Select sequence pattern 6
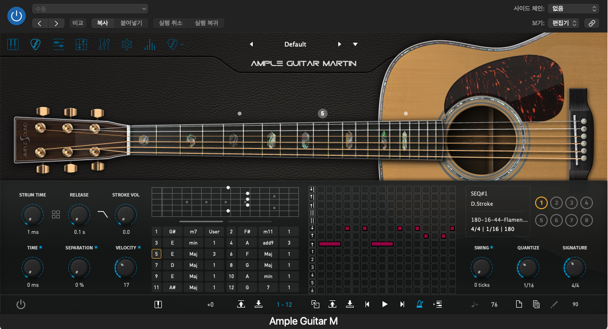The image size is (608, 329). (x=556, y=220)
